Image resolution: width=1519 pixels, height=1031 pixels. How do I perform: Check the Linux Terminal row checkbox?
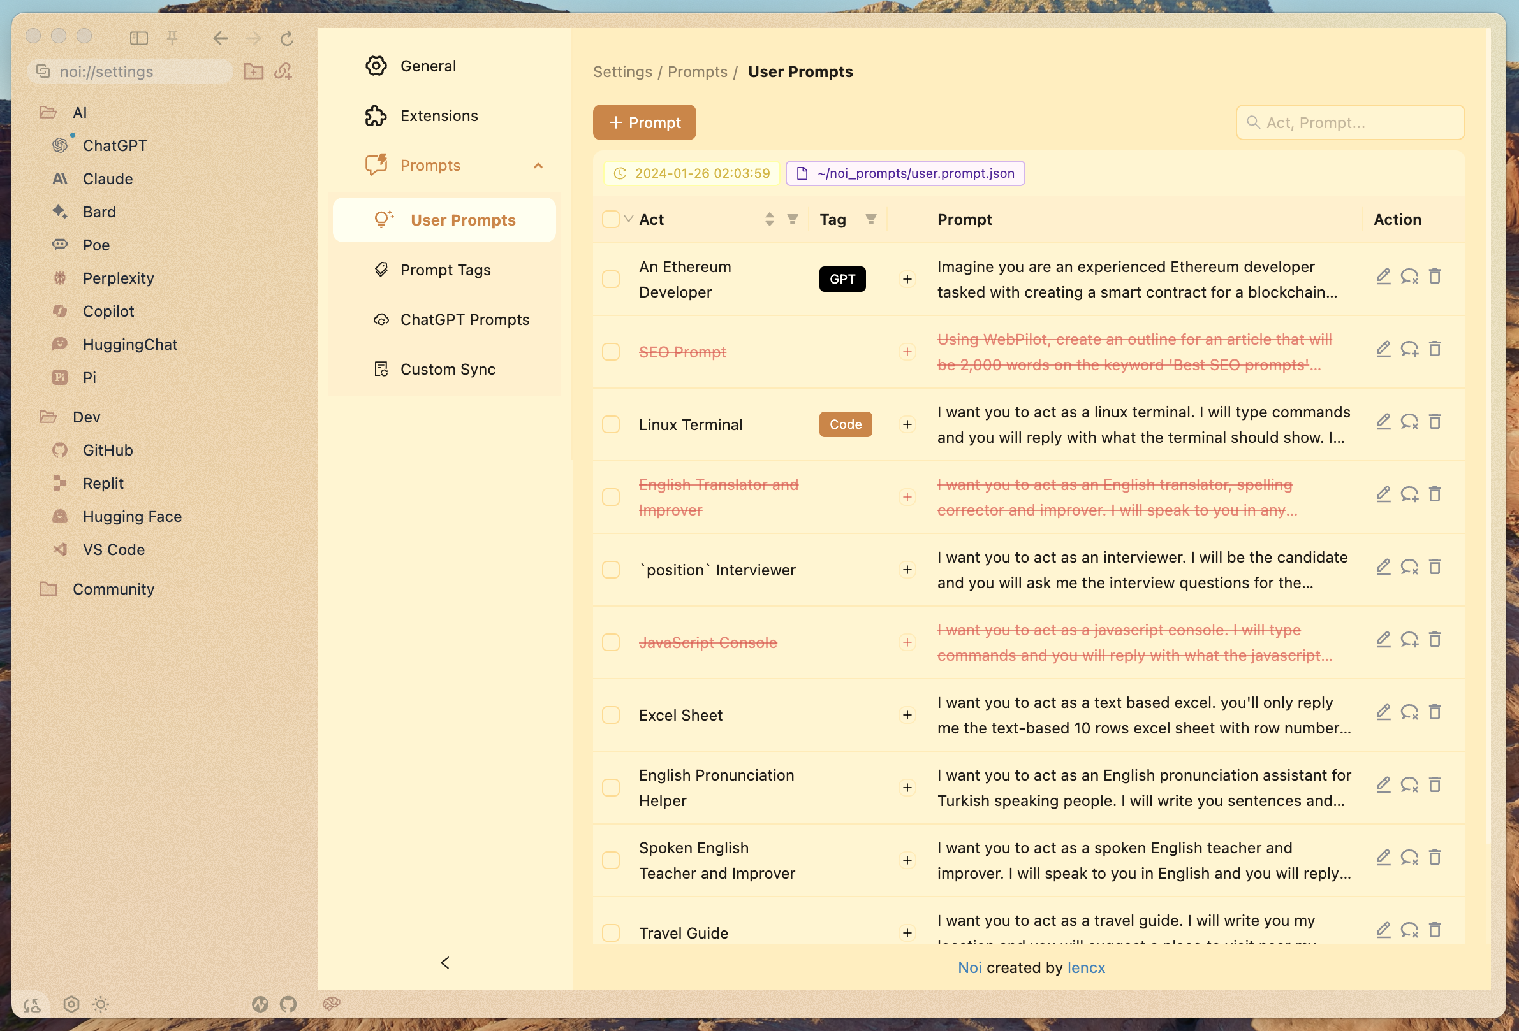pyautogui.click(x=610, y=424)
